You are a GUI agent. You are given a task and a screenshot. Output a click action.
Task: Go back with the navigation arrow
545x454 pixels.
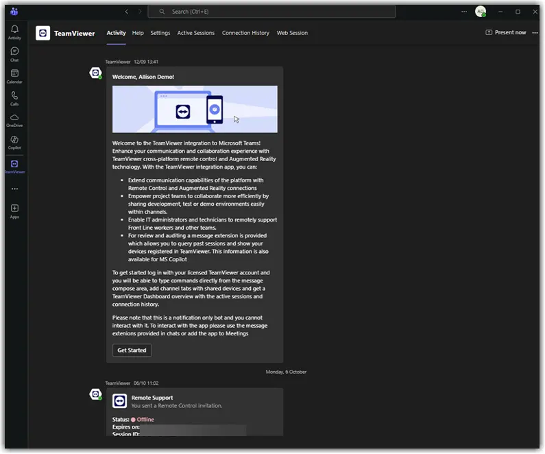pos(127,12)
